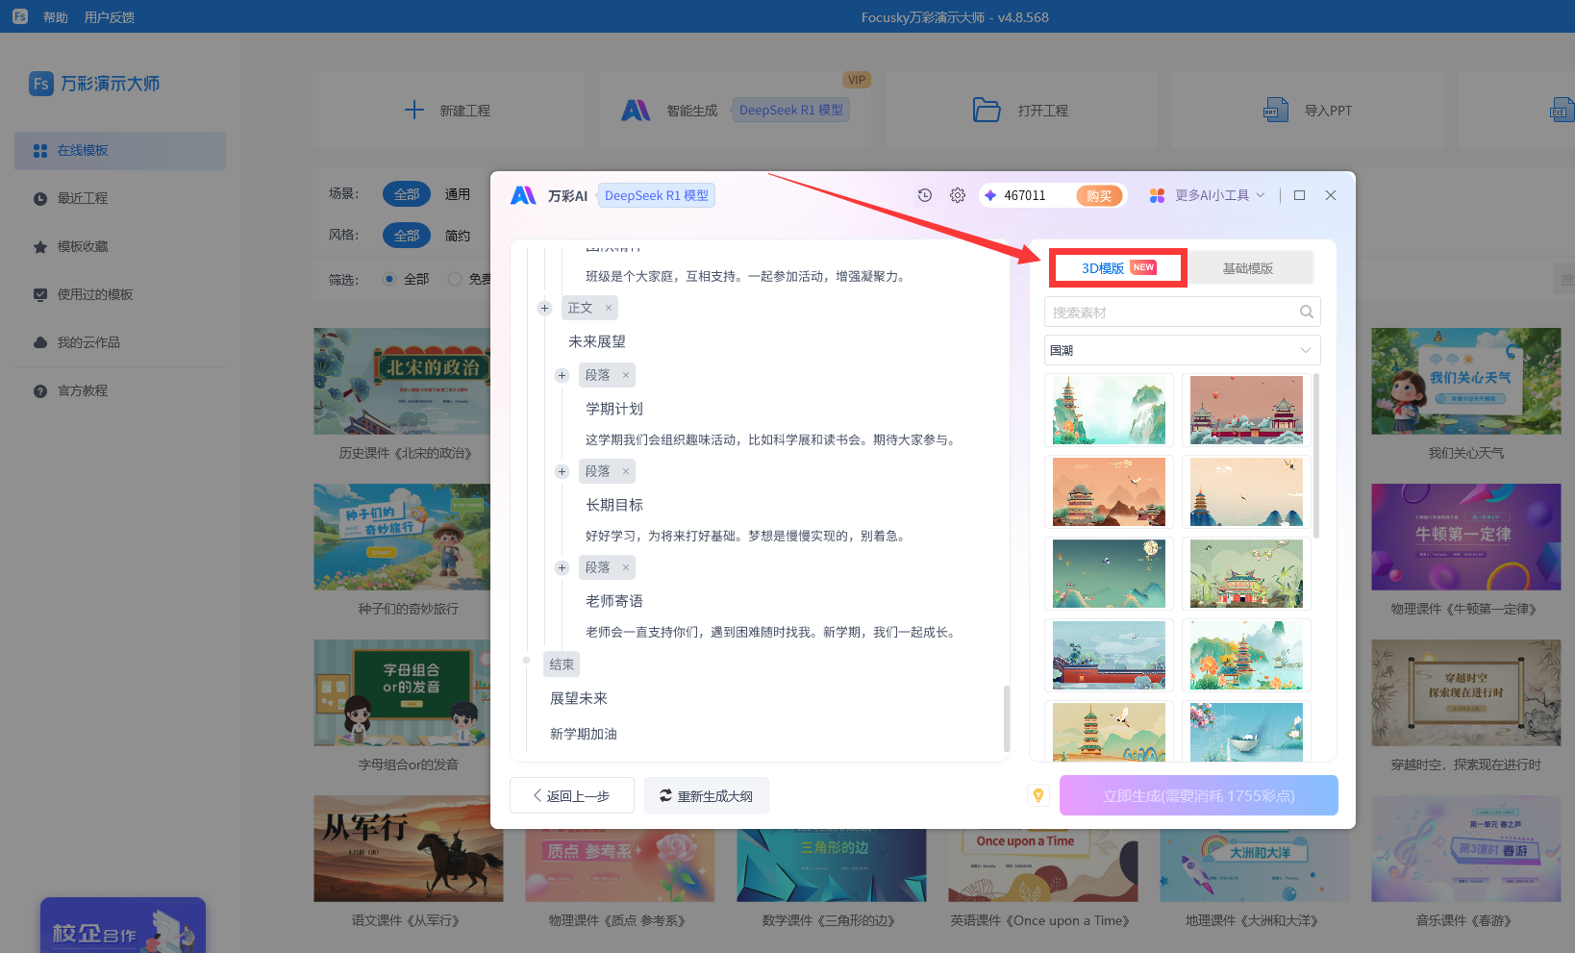Click the 新建工程 plus icon
This screenshot has width=1575, height=953.
tap(414, 110)
